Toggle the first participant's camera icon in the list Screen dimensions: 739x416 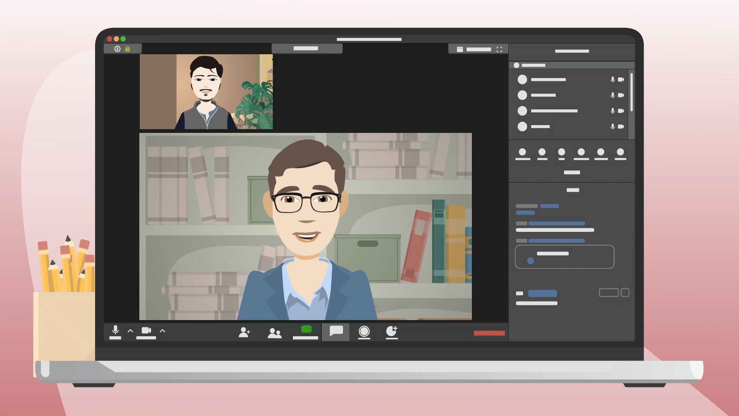point(621,79)
